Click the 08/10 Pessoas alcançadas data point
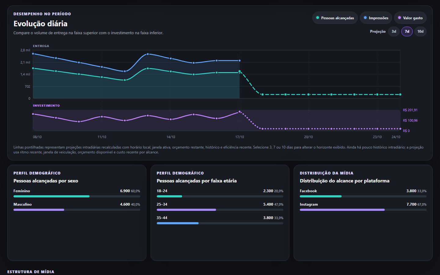440x275 pixels. tap(33, 68)
